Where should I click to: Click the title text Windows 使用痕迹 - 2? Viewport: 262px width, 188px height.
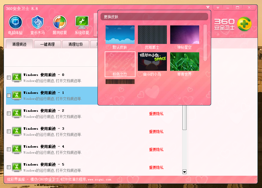pyautogui.click(x=44, y=111)
